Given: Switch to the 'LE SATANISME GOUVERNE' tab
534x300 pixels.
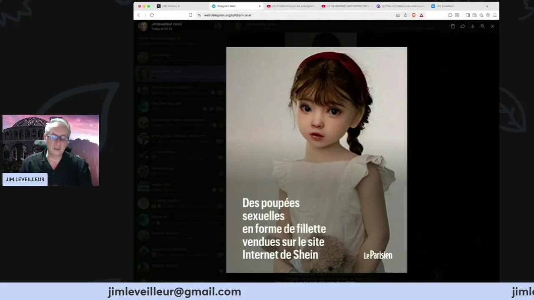Looking at the screenshot, I should pos(346,6).
